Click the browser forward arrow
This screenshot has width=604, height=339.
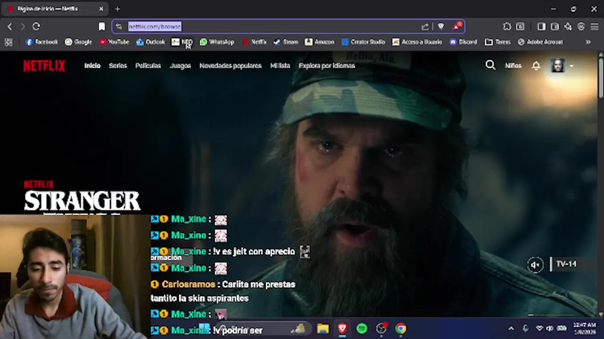pos(23,26)
